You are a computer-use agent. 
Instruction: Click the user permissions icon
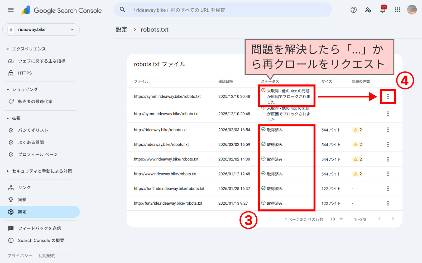(368, 10)
